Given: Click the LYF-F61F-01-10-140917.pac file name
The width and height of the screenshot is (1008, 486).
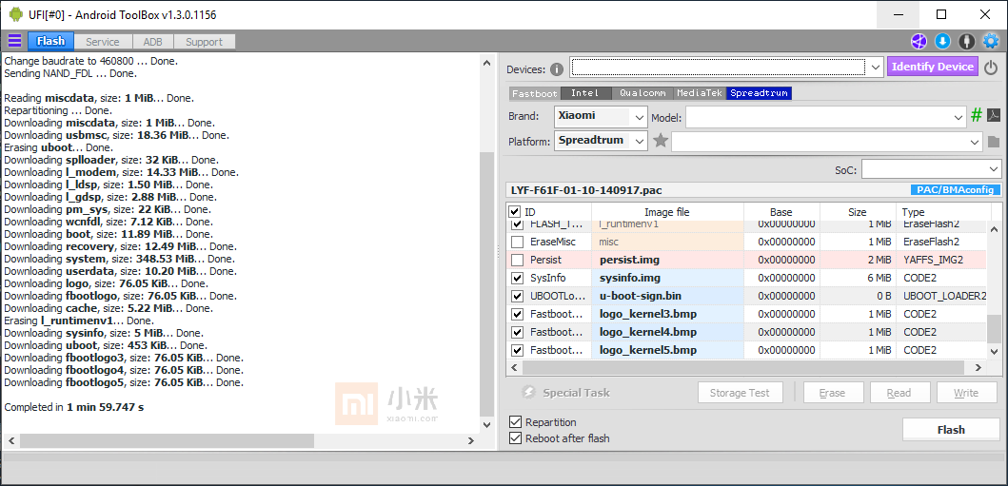Looking at the screenshot, I should (x=586, y=190).
